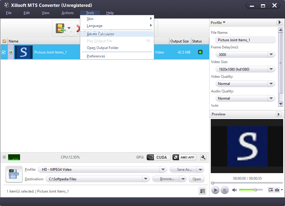Open the View menu

[x=46, y=13]
